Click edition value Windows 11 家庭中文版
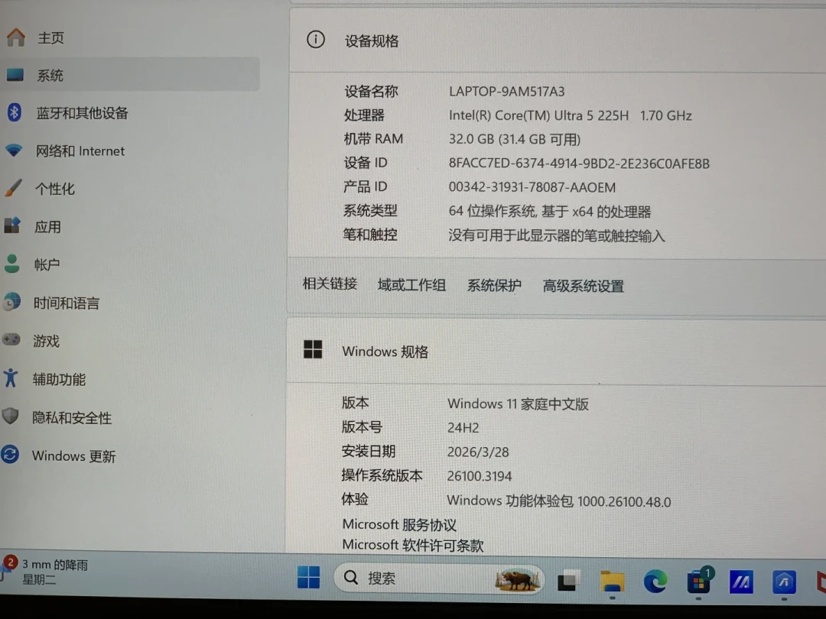This screenshot has height=619, width=826. click(518, 403)
